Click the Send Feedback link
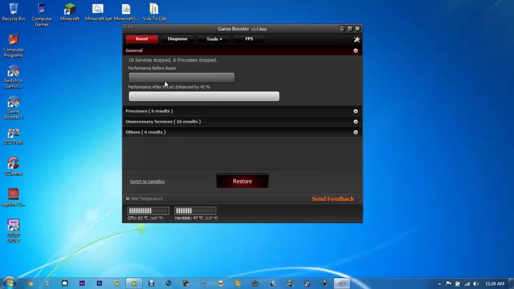 [333, 199]
